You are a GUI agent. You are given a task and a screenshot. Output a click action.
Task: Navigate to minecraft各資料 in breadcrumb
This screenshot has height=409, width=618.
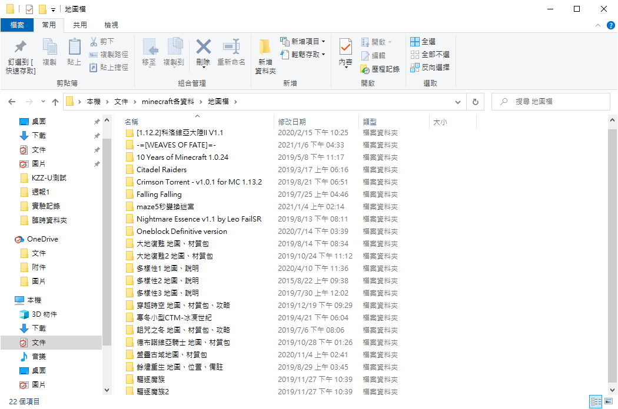click(168, 102)
